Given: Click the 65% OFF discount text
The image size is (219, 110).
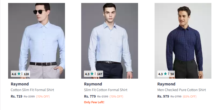Looking at the screenshot, I should [190, 96].
